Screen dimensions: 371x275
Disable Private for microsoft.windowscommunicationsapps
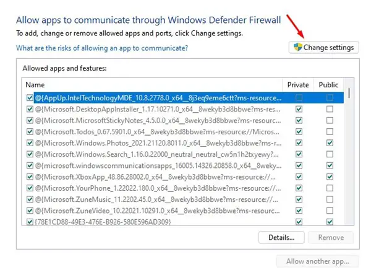coord(299,165)
